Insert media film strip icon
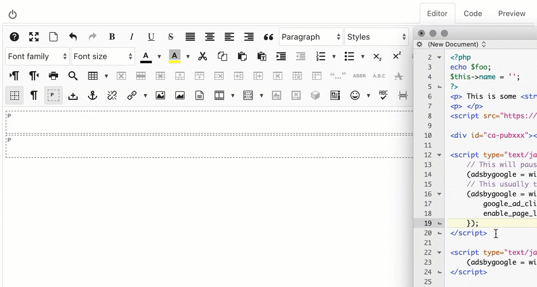 pyautogui.click(x=219, y=95)
